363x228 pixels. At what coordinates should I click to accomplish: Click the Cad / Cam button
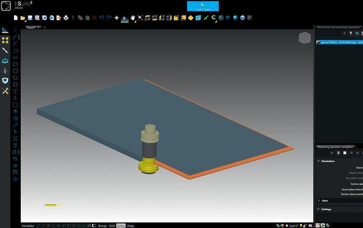[x=202, y=6]
